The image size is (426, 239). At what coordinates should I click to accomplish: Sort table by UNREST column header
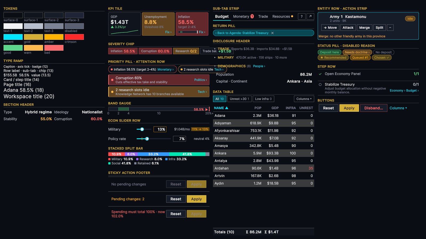pyautogui.click(x=306, y=108)
